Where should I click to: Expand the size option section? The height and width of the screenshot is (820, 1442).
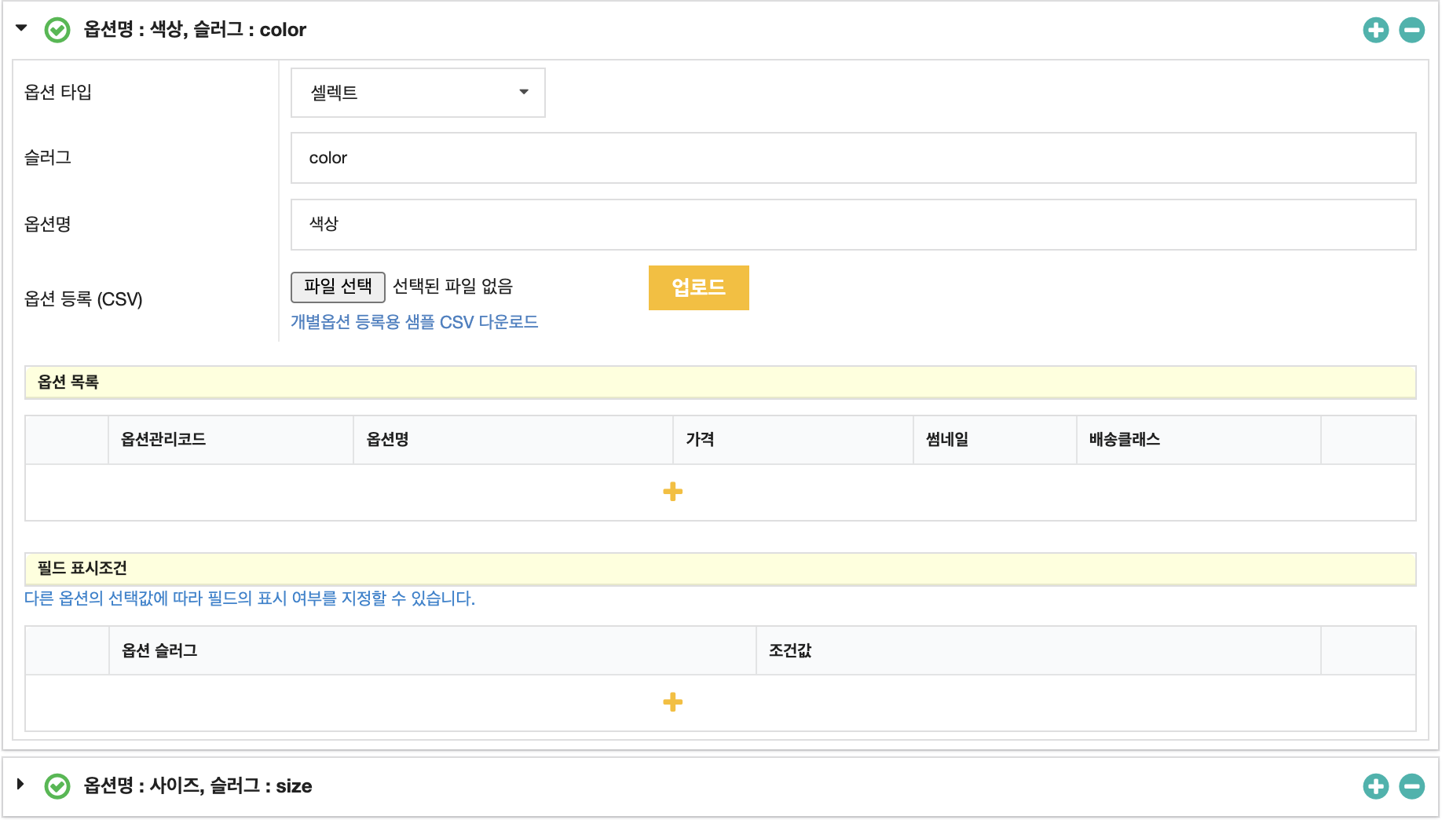(x=21, y=784)
